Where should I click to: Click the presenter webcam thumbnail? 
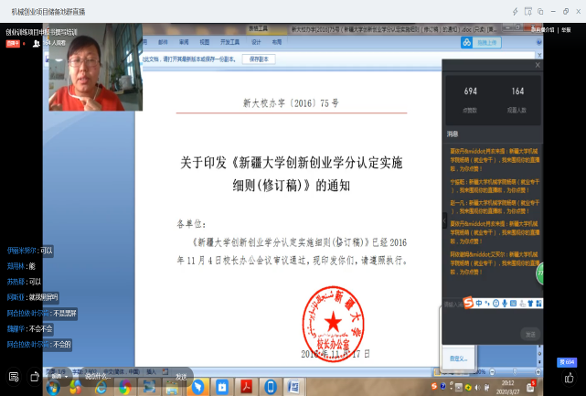click(x=96, y=67)
